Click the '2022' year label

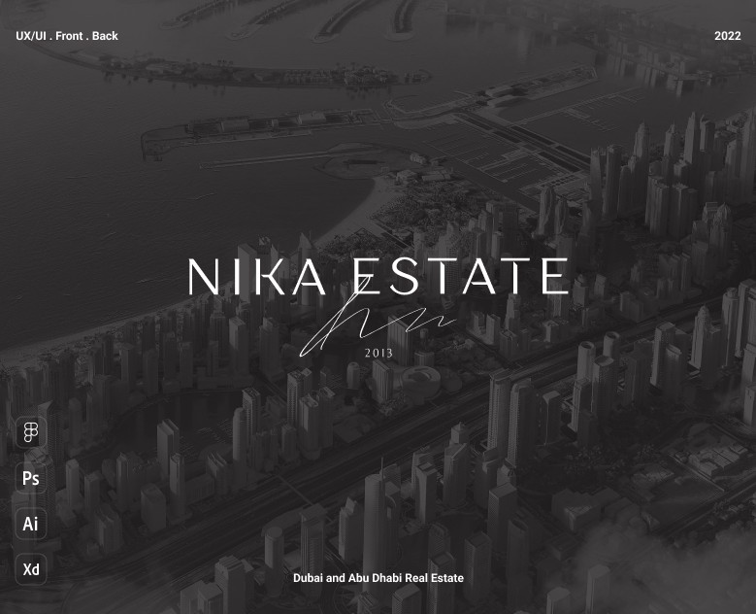728,36
